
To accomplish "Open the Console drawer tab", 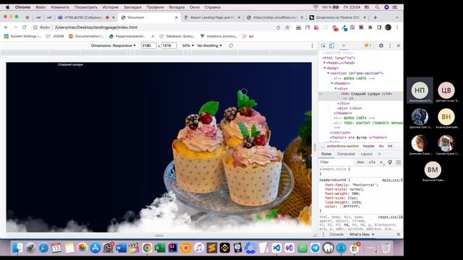I will pyautogui.click(x=336, y=234).
